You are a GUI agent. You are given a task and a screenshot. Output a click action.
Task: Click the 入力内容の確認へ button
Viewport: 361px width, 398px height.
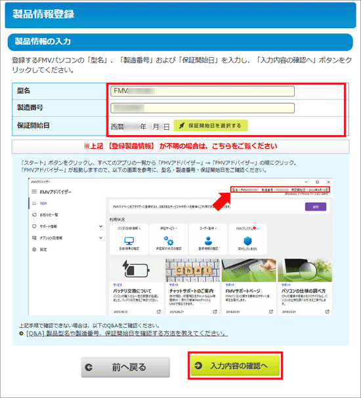point(235,365)
